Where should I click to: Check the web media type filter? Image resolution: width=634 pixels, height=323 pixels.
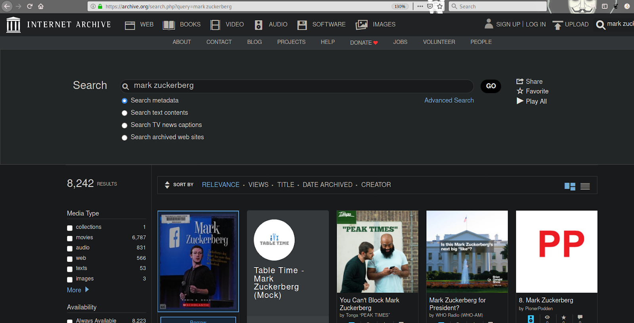[70, 259]
